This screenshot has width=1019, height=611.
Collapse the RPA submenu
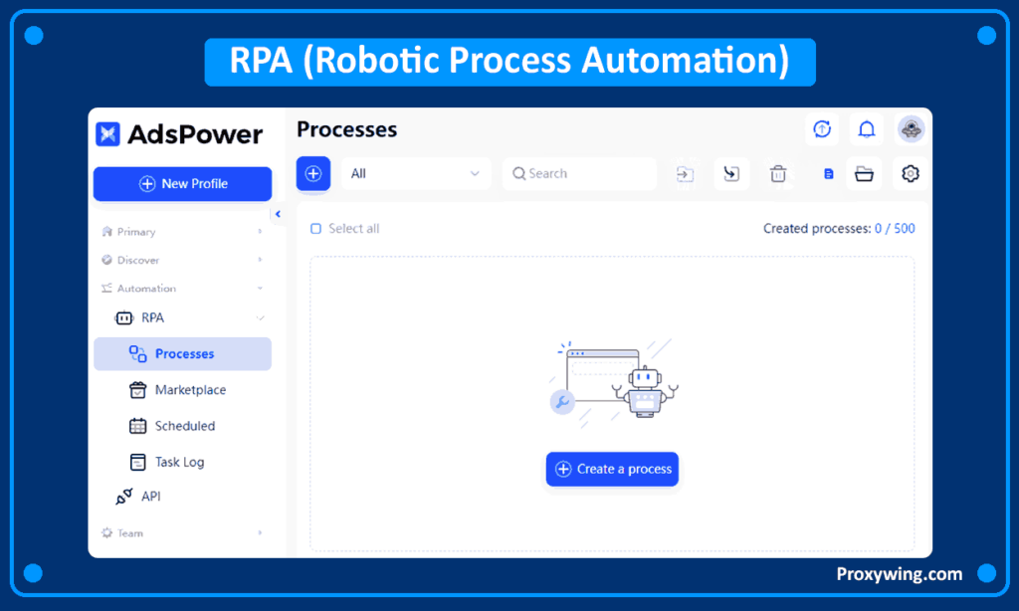[x=261, y=318]
